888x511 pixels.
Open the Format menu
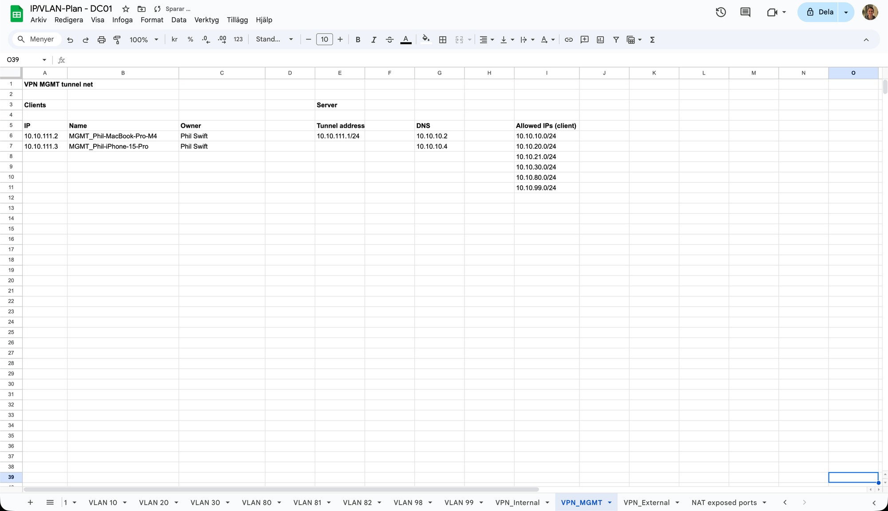(x=152, y=20)
